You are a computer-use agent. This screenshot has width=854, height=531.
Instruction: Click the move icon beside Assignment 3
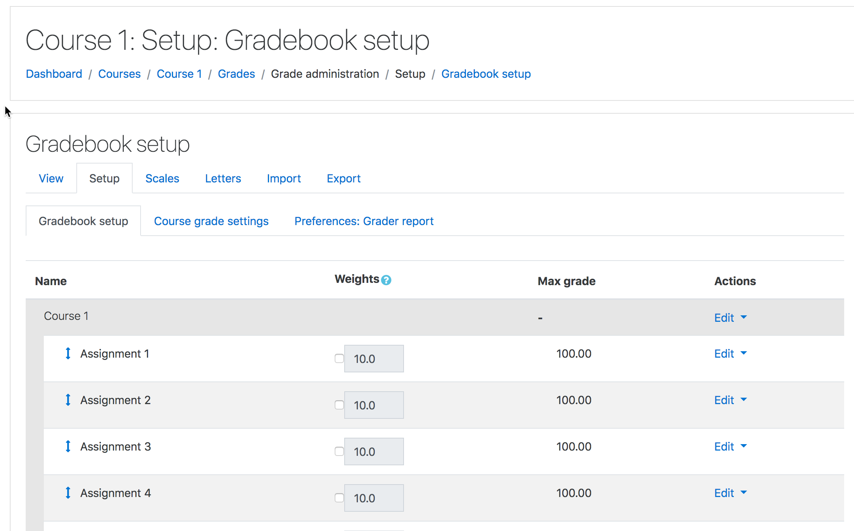pyautogui.click(x=68, y=446)
